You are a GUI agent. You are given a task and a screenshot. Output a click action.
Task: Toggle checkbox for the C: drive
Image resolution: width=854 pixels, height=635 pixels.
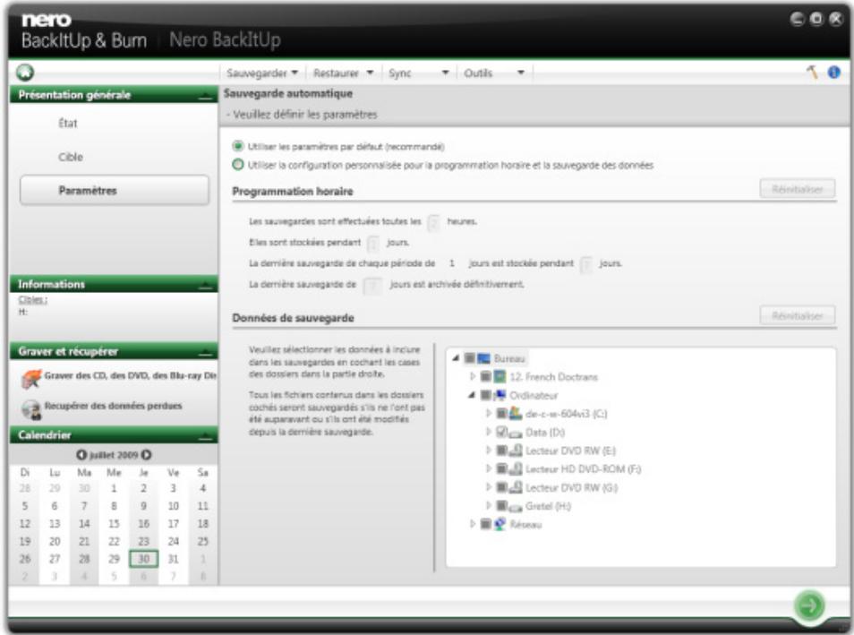click(501, 414)
